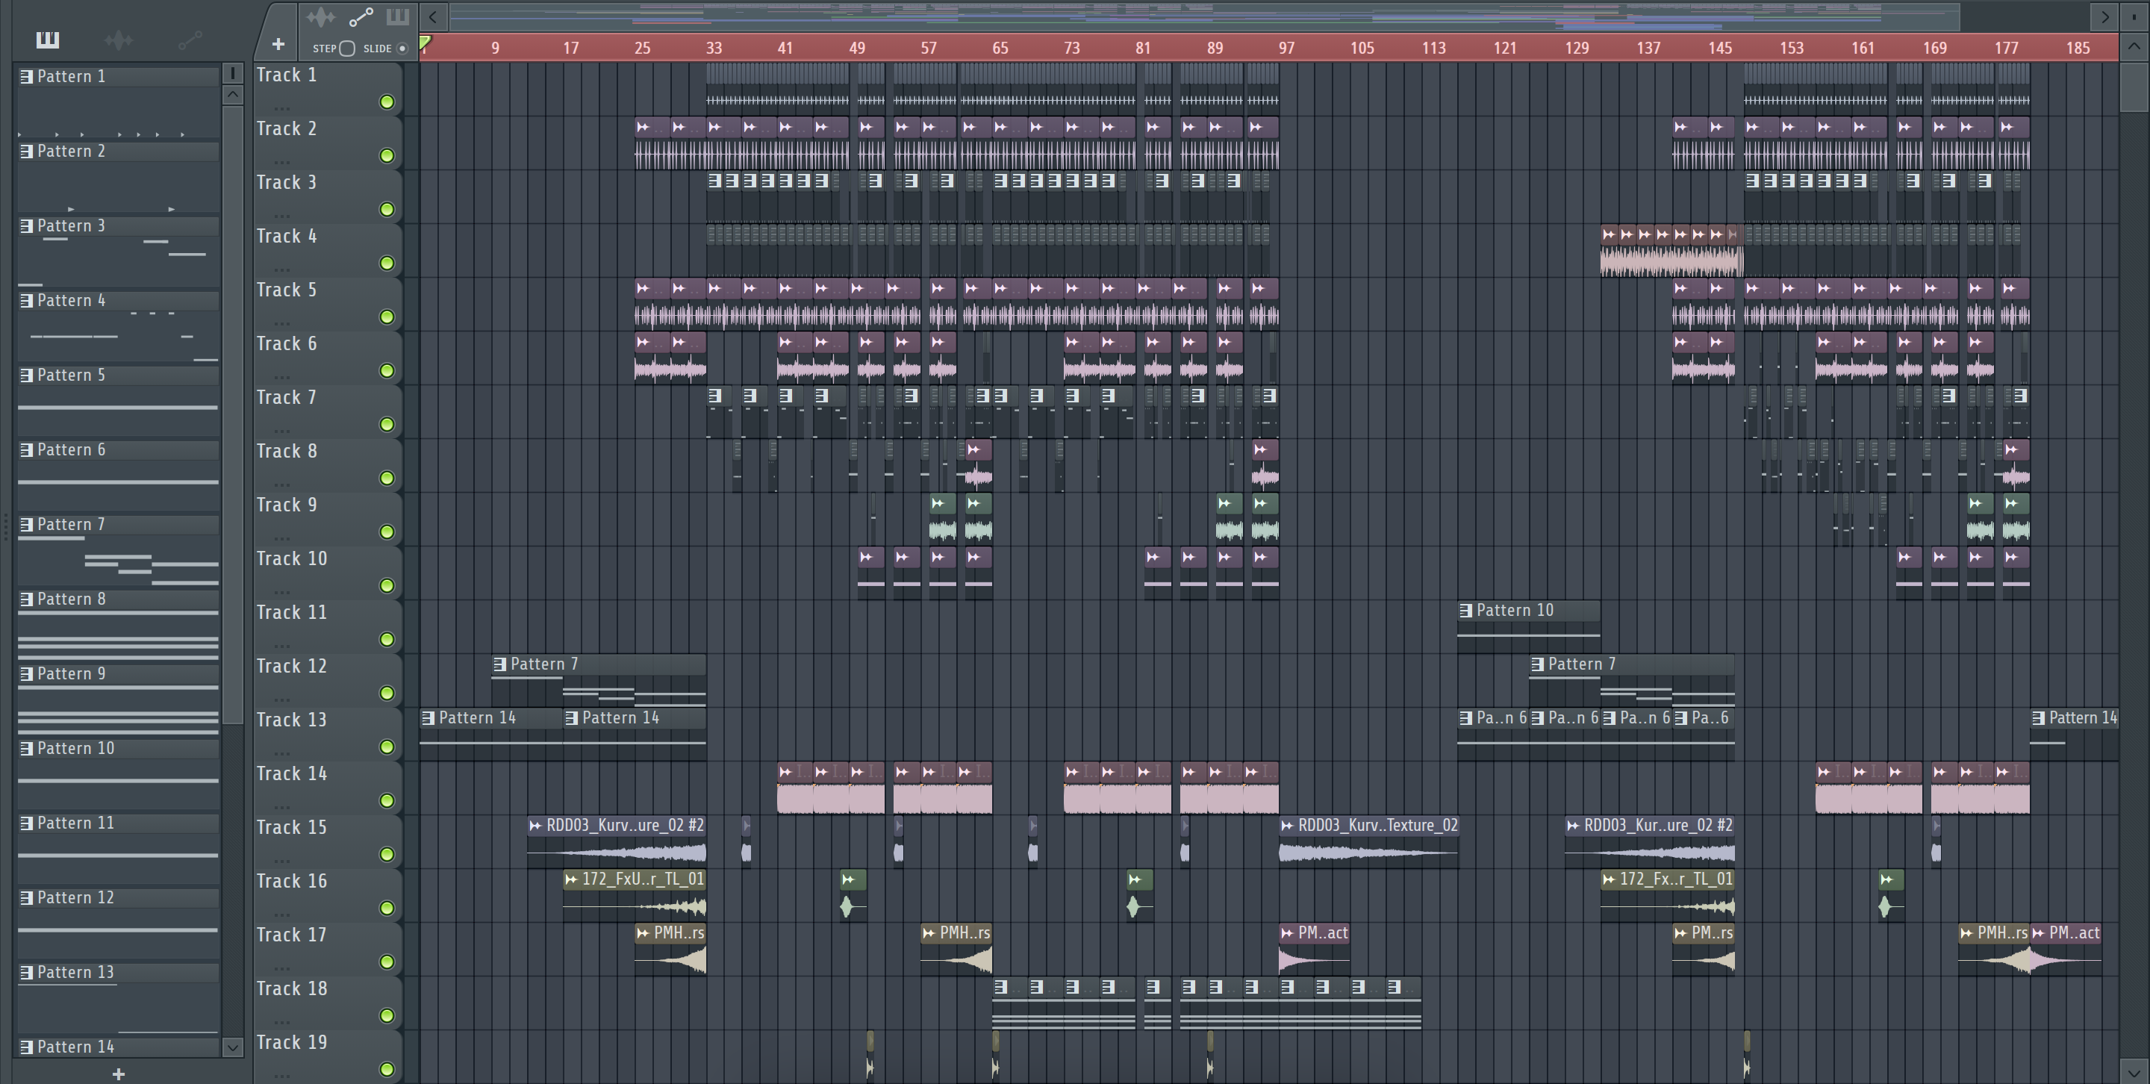The height and width of the screenshot is (1084, 2150).
Task: Open the piano keys icon in the top toolbar
Action: point(397,16)
